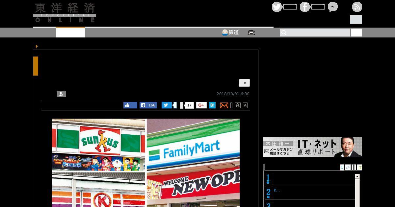Viewport: 395px width, 207px height.
Task: Click the Messenger icon in header
Action: (x=333, y=7)
